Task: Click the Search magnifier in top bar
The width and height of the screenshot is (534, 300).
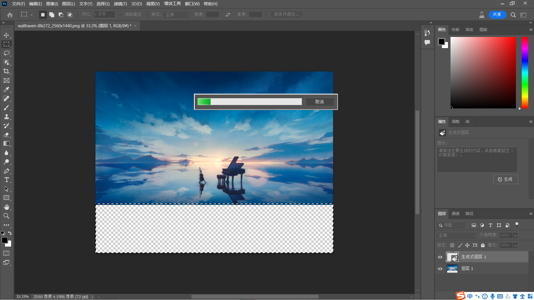Action: 513,15
